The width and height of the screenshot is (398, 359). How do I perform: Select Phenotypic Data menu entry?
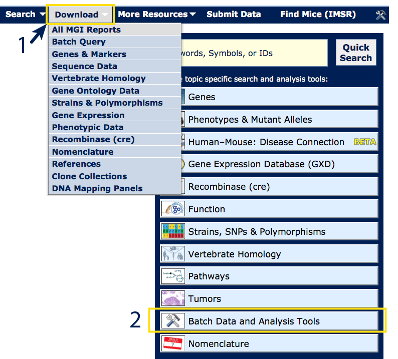pyautogui.click(x=115, y=127)
